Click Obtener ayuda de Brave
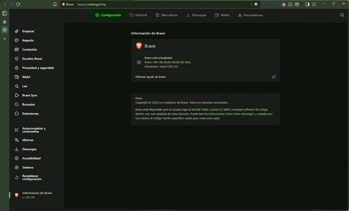This screenshot has height=211, width=349. tap(150, 77)
